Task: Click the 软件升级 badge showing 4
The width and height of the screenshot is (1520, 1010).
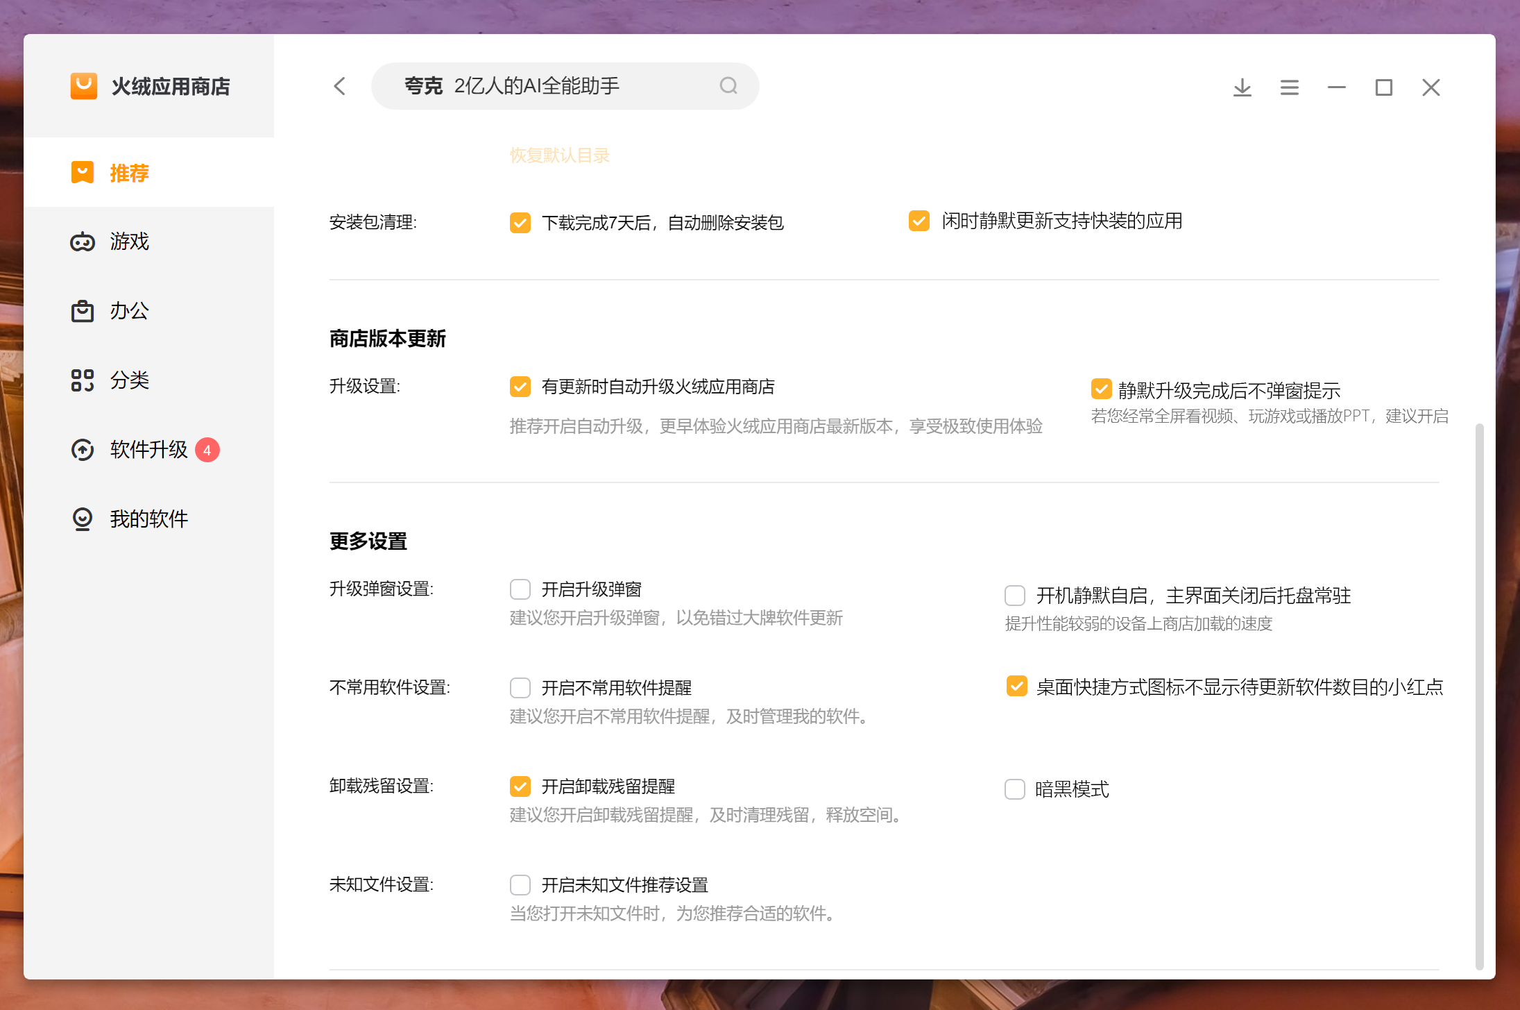Action: coord(207,450)
